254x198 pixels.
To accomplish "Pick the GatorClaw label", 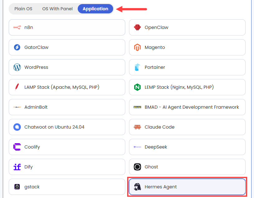I will [36, 47].
